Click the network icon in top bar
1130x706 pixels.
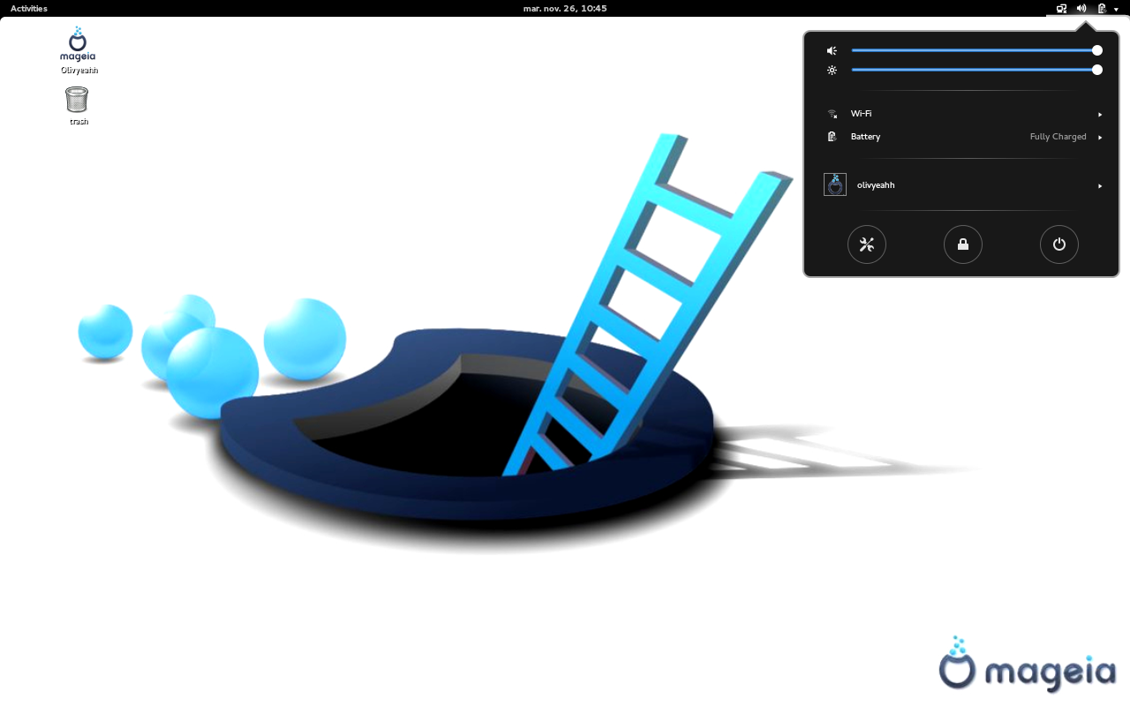[x=1062, y=8]
